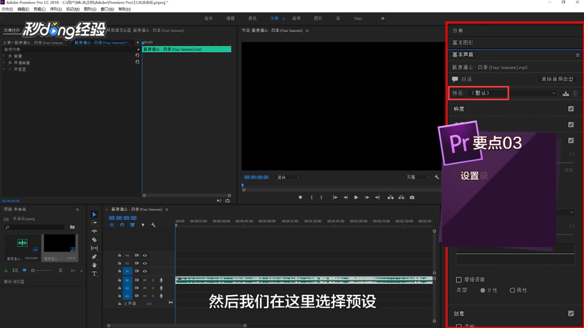
Task: Select the Selection tool arrow
Action: point(94,214)
